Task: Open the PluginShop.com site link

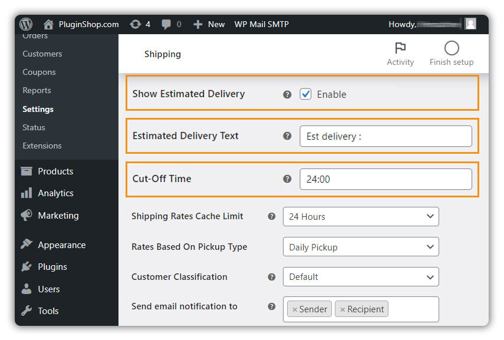Action: (x=88, y=24)
